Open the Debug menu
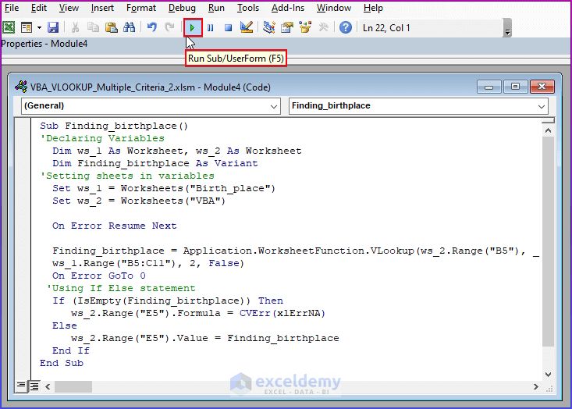The width and height of the screenshot is (572, 409). click(x=182, y=8)
